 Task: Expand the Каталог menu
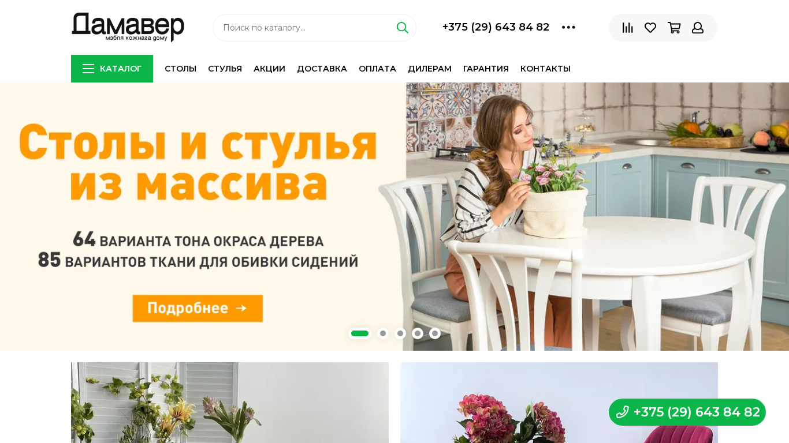[112, 69]
